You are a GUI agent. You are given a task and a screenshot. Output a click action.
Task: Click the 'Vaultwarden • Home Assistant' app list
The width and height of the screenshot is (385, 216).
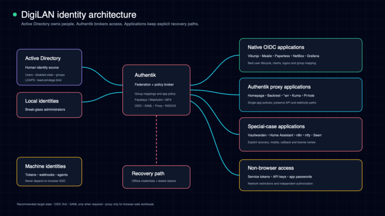pos(285,135)
